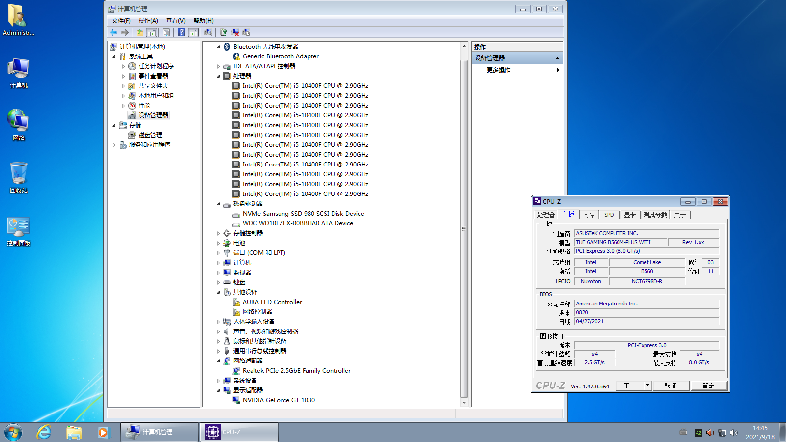Collapse the 系统工具 tree node
This screenshot has height=442, width=786.
click(114, 56)
